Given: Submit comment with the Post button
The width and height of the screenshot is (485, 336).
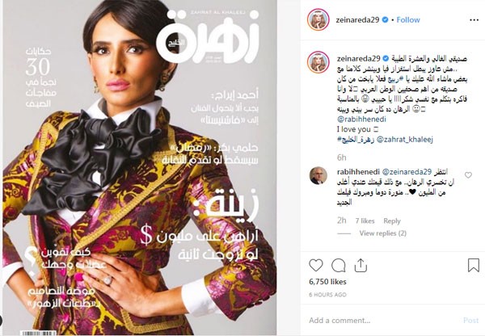Looking at the screenshot, I should coord(470,321).
